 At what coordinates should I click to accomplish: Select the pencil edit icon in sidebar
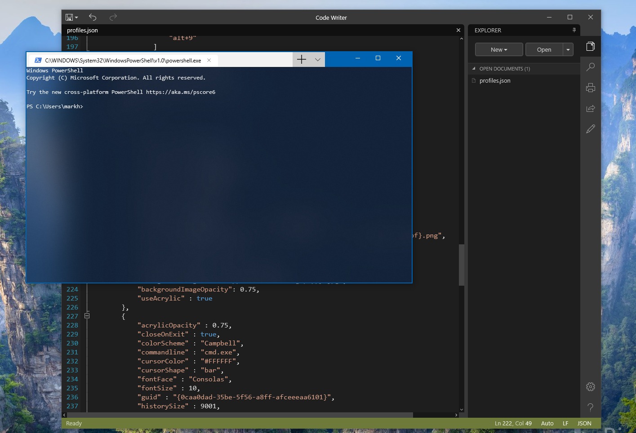(591, 129)
